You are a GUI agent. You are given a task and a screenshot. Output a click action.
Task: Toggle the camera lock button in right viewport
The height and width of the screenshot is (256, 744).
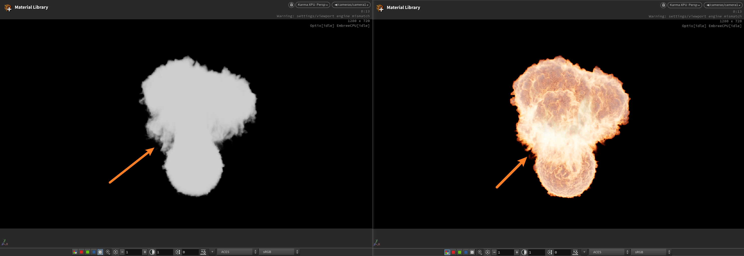pos(663,5)
